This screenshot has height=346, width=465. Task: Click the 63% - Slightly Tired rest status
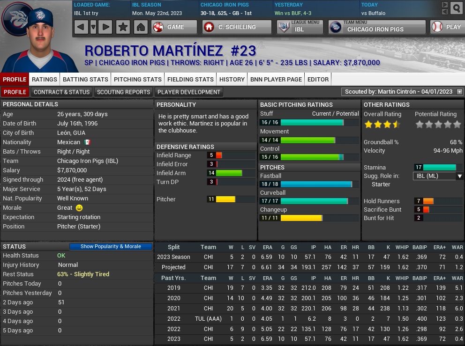click(x=83, y=274)
